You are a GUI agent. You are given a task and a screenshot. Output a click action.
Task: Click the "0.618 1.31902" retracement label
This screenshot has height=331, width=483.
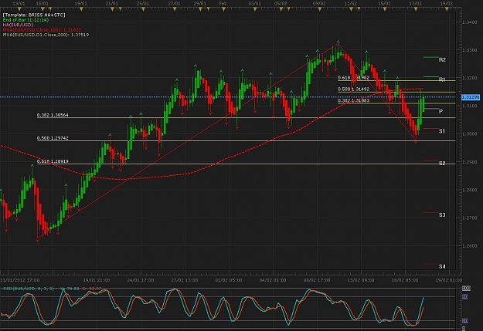pyautogui.click(x=353, y=77)
